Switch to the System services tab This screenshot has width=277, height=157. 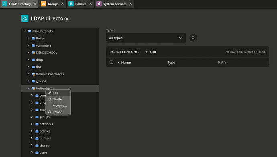pyautogui.click(x=115, y=4)
